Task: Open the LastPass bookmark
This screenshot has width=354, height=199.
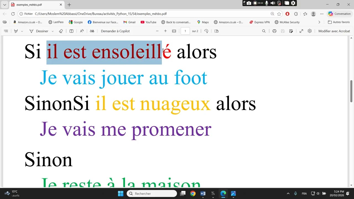Action: [56, 22]
